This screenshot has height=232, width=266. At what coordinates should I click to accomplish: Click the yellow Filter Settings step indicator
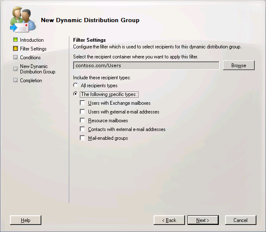pos(15,49)
